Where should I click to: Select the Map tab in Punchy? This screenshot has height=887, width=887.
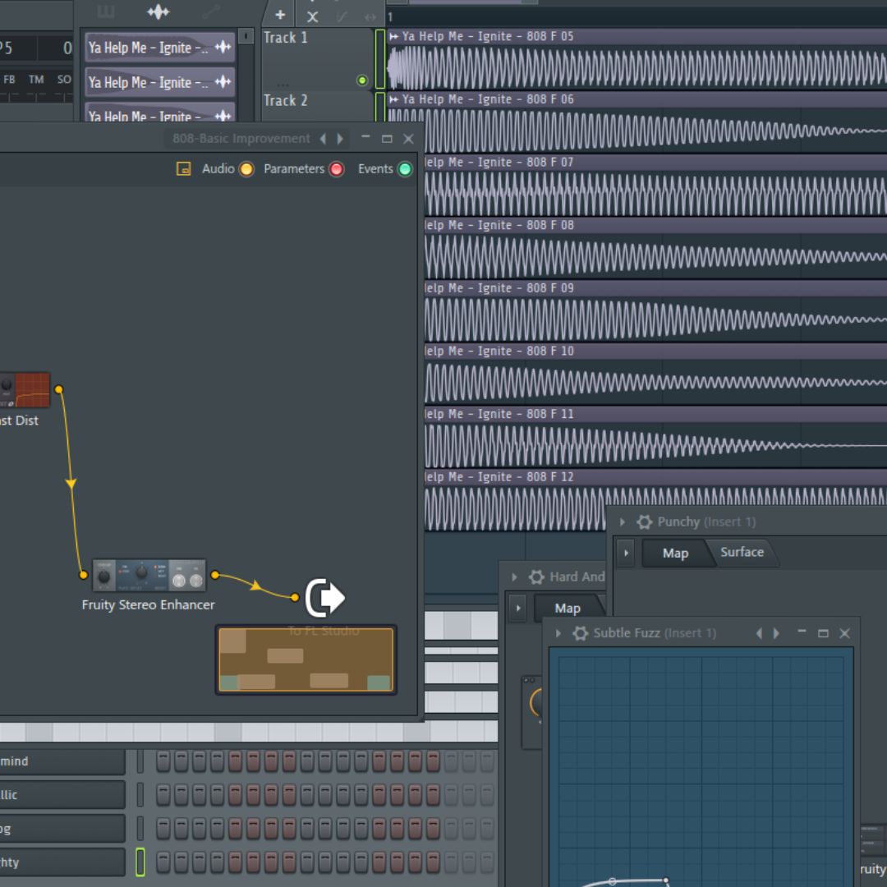coord(675,554)
